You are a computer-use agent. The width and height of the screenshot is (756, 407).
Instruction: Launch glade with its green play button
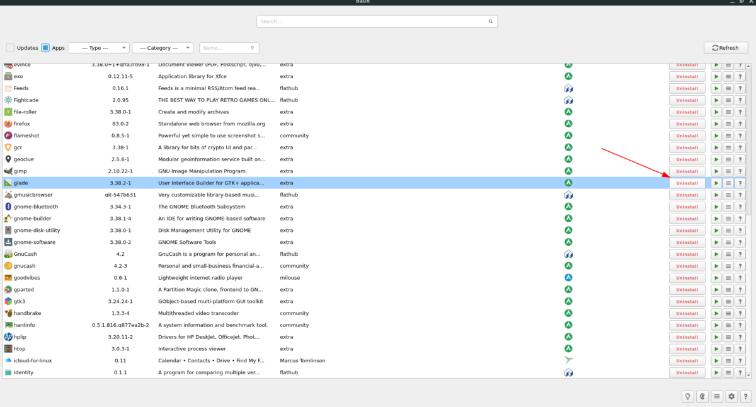point(716,183)
